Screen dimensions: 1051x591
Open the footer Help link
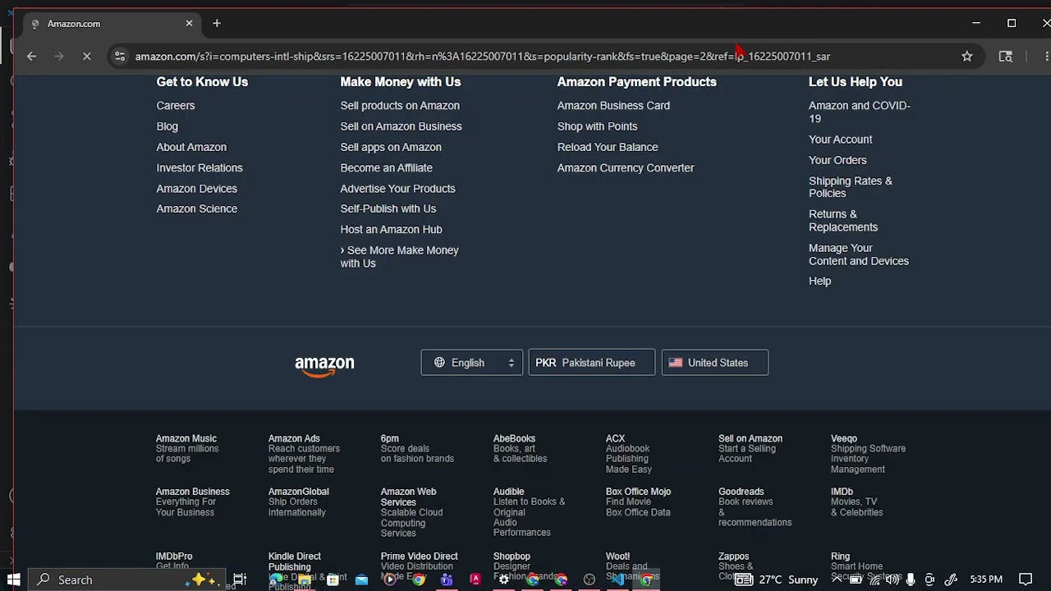(x=819, y=281)
